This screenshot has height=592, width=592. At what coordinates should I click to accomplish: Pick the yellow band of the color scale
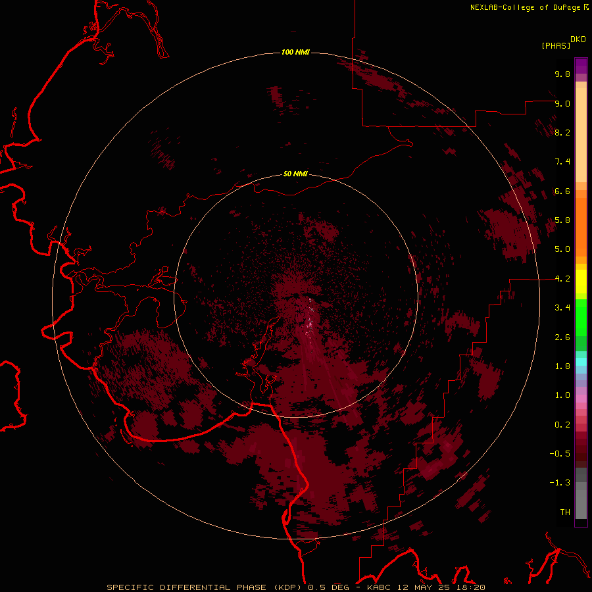pyautogui.click(x=581, y=282)
